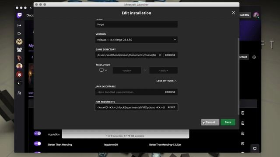Open the red shield server icon

19,75
